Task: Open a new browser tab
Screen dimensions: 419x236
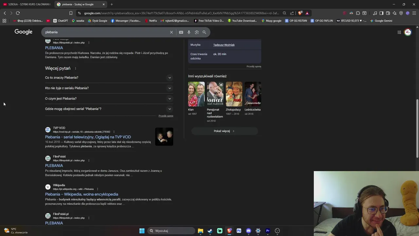Action: [x=112, y=4]
